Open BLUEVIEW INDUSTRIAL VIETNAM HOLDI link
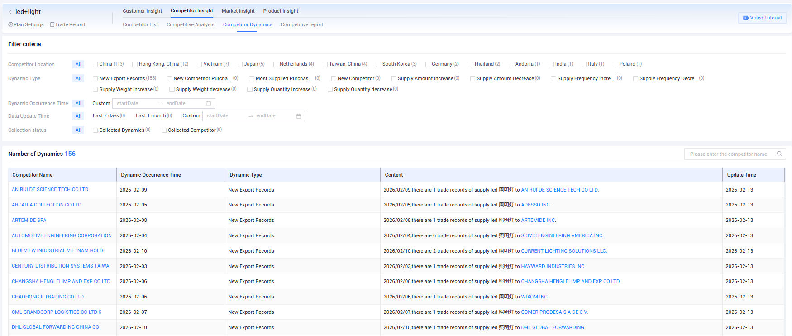792x336 pixels. pyautogui.click(x=58, y=251)
